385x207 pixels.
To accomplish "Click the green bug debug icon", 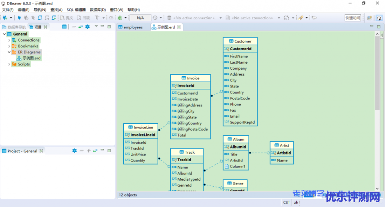I will [120, 18].
